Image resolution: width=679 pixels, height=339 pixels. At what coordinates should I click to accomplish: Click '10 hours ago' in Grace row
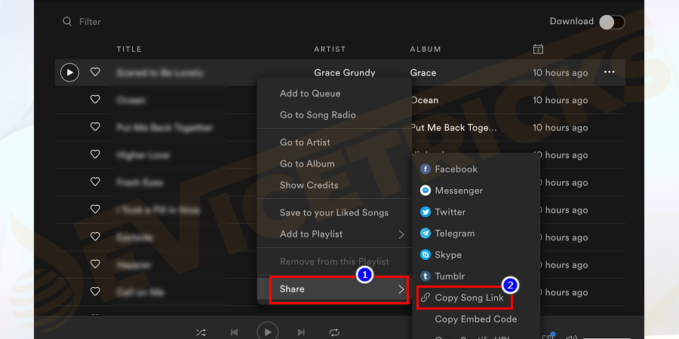(561, 72)
